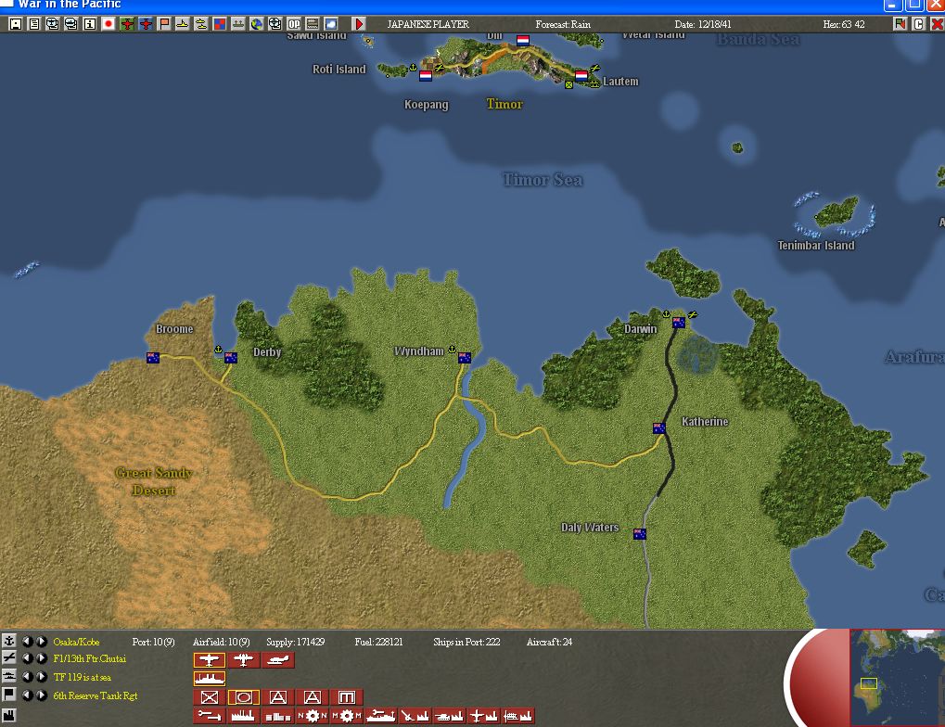
Task: Click the yellow ship silhouette toolbar icon
Action: point(183,24)
